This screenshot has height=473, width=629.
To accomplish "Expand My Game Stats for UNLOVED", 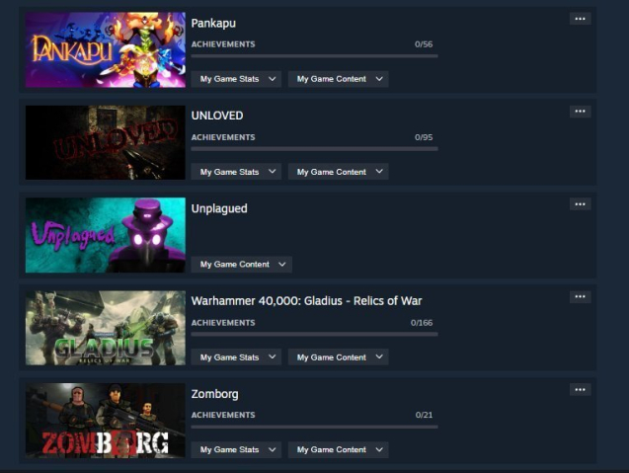I will click(236, 172).
